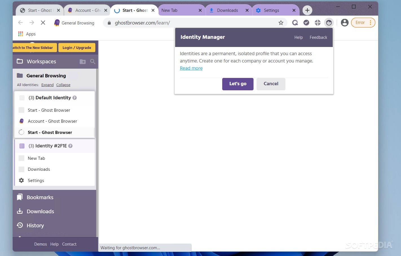Collapse the Default Identity group header
Image resolution: width=401 pixels, height=256 pixels.
coord(54,98)
